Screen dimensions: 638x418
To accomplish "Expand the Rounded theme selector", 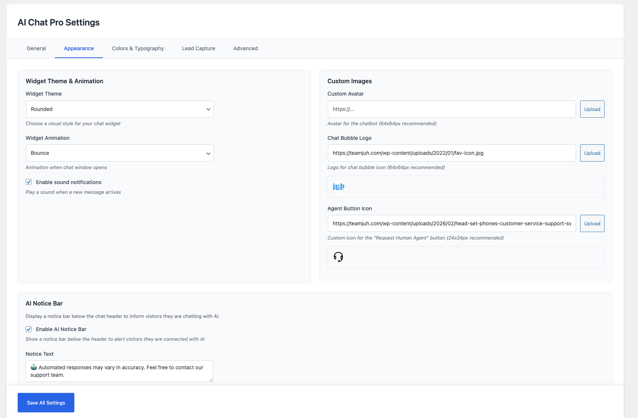I will pos(119,109).
